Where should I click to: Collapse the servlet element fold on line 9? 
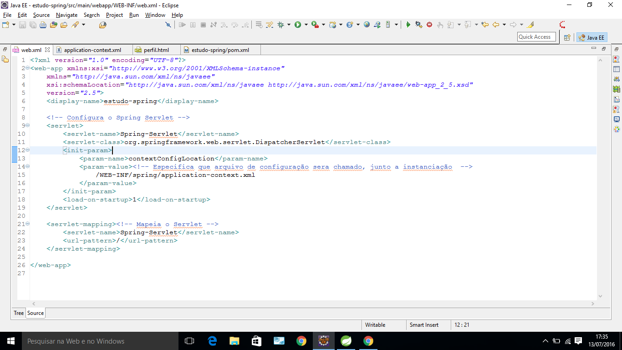27,126
